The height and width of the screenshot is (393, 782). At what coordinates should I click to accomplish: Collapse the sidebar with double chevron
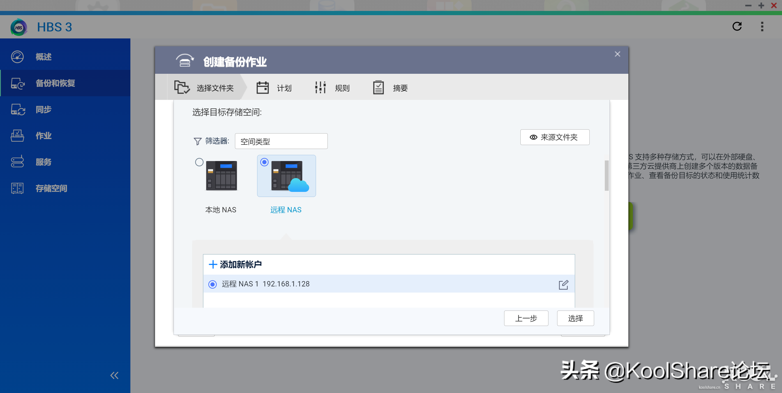(x=114, y=375)
